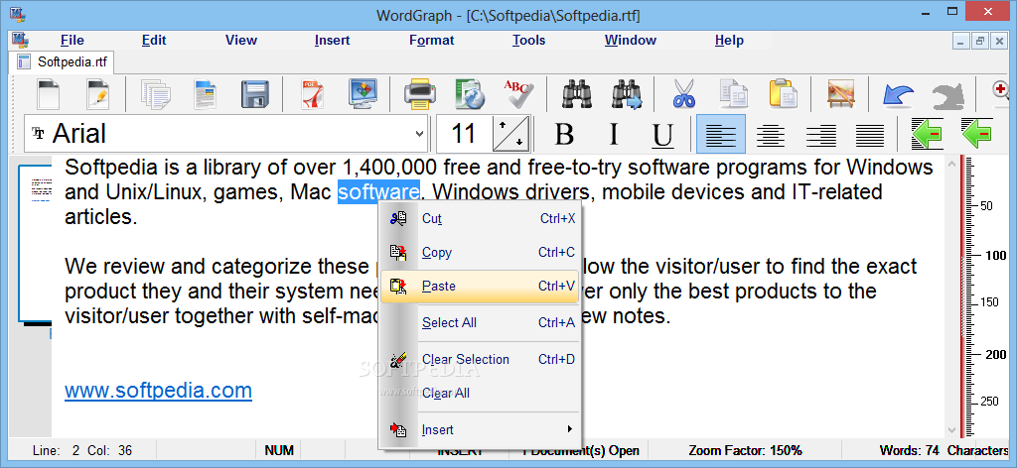
Task: Click the stacked documents toolbar icon
Action: [x=156, y=94]
